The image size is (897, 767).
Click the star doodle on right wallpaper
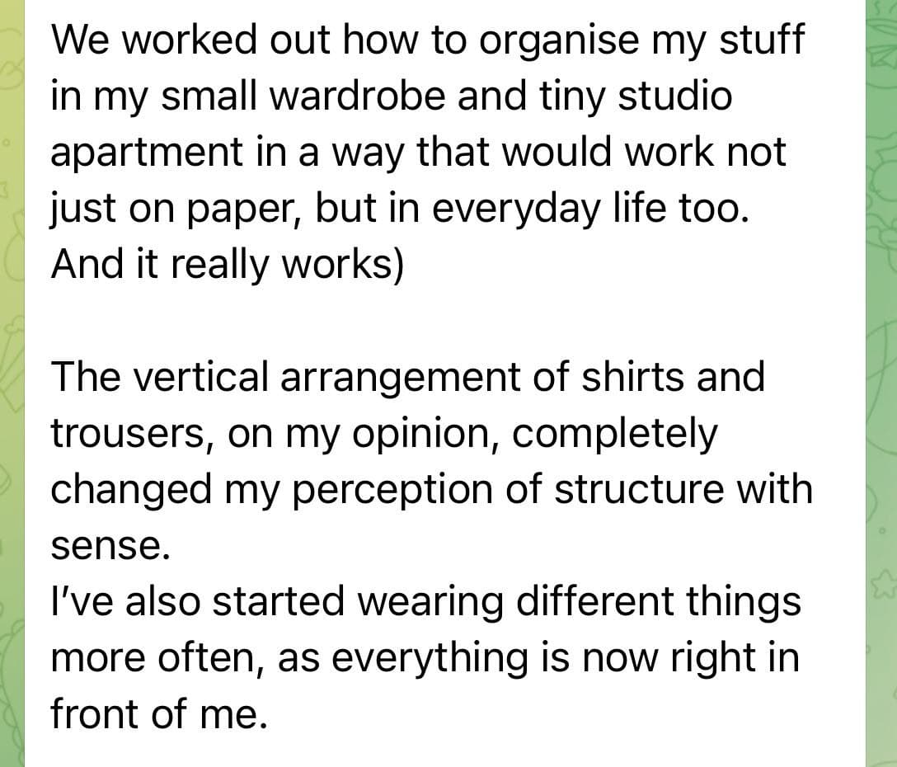click(x=884, y=583)
